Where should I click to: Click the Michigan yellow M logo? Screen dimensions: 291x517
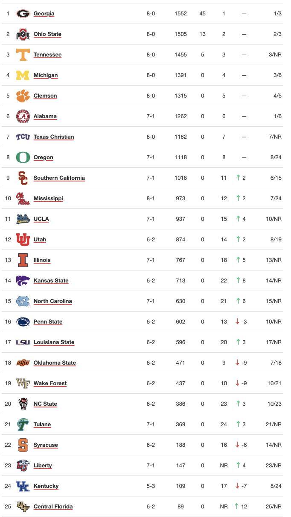tap(23, 75)
